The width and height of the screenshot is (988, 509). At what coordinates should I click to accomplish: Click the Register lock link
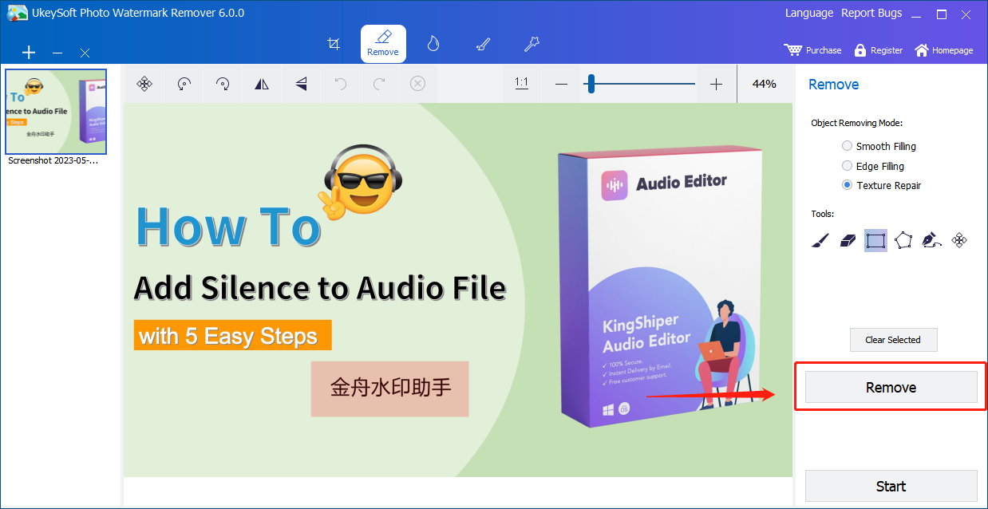click(878, 50)
